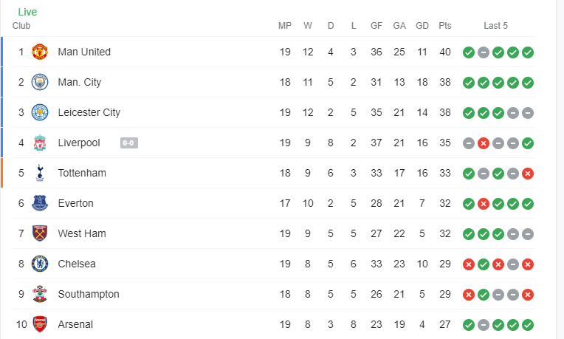Open the Man United team name link

[x=84, y=52]
